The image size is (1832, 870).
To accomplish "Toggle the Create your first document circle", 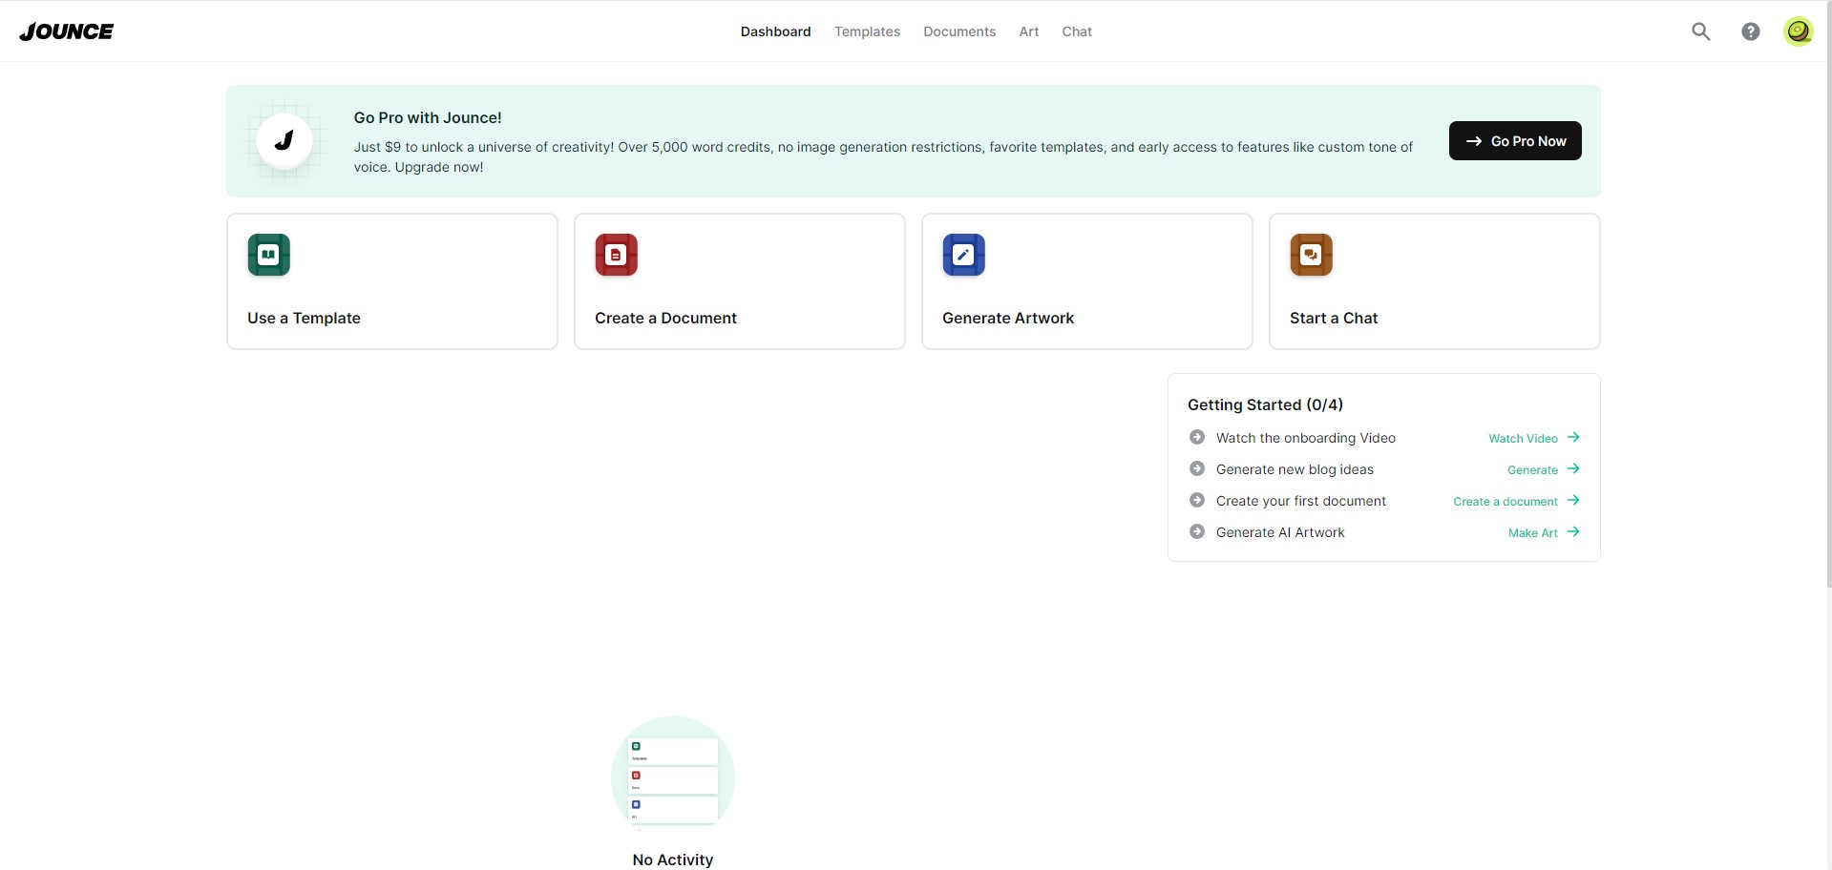I will click(x=1197, y=500).
